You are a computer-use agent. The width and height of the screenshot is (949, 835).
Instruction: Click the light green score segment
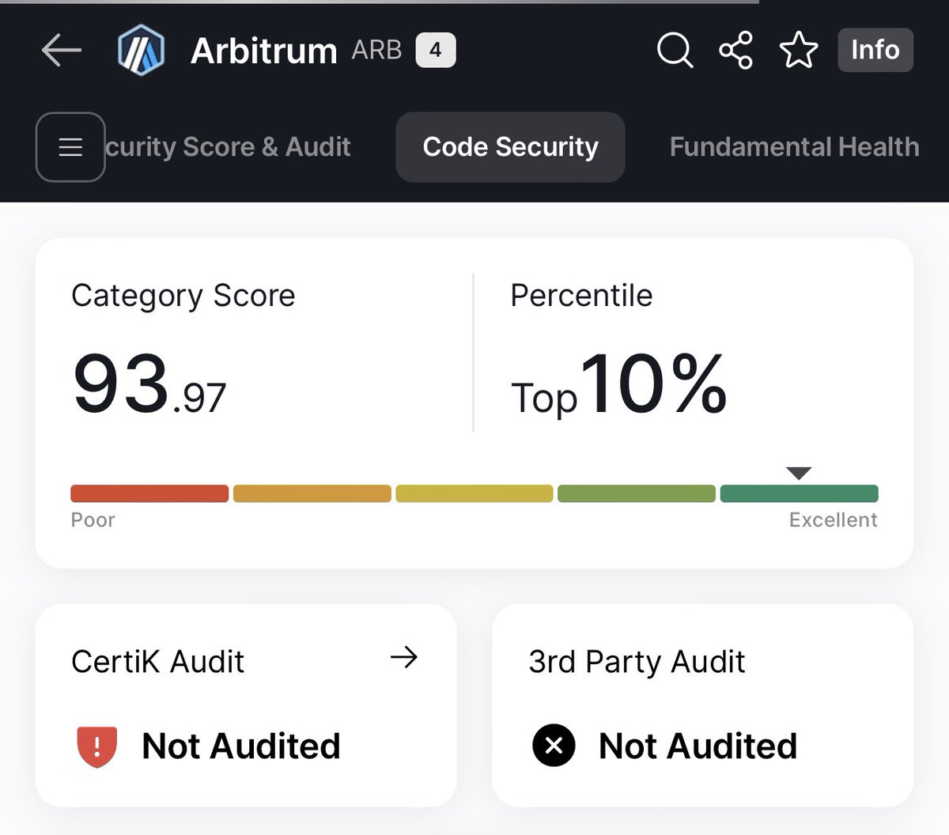pyautogui.click(x=637, y=493)
